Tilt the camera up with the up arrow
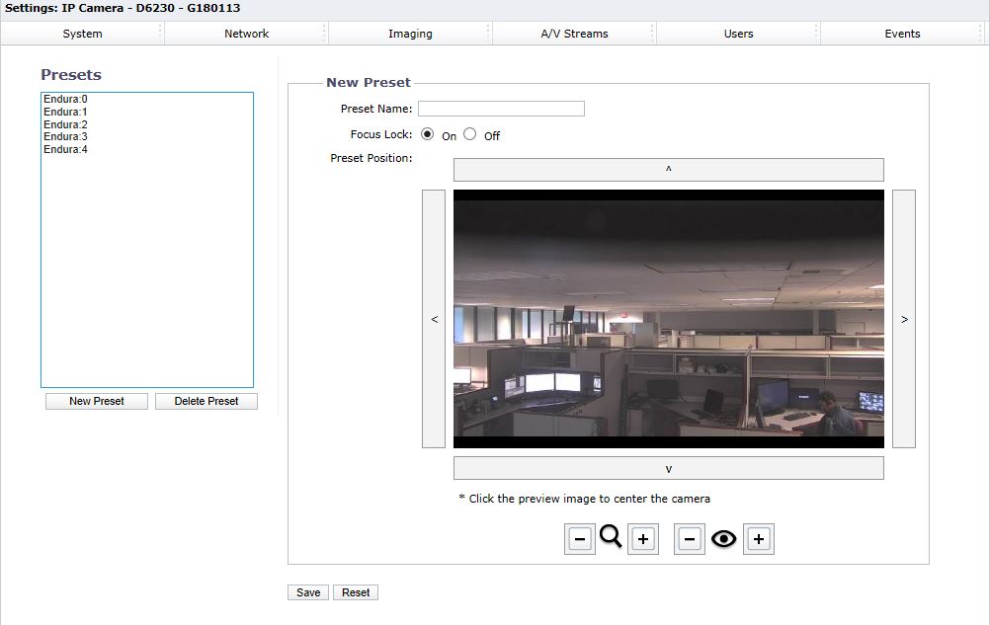This screenshot has height=625, width=990. point(668,169)
